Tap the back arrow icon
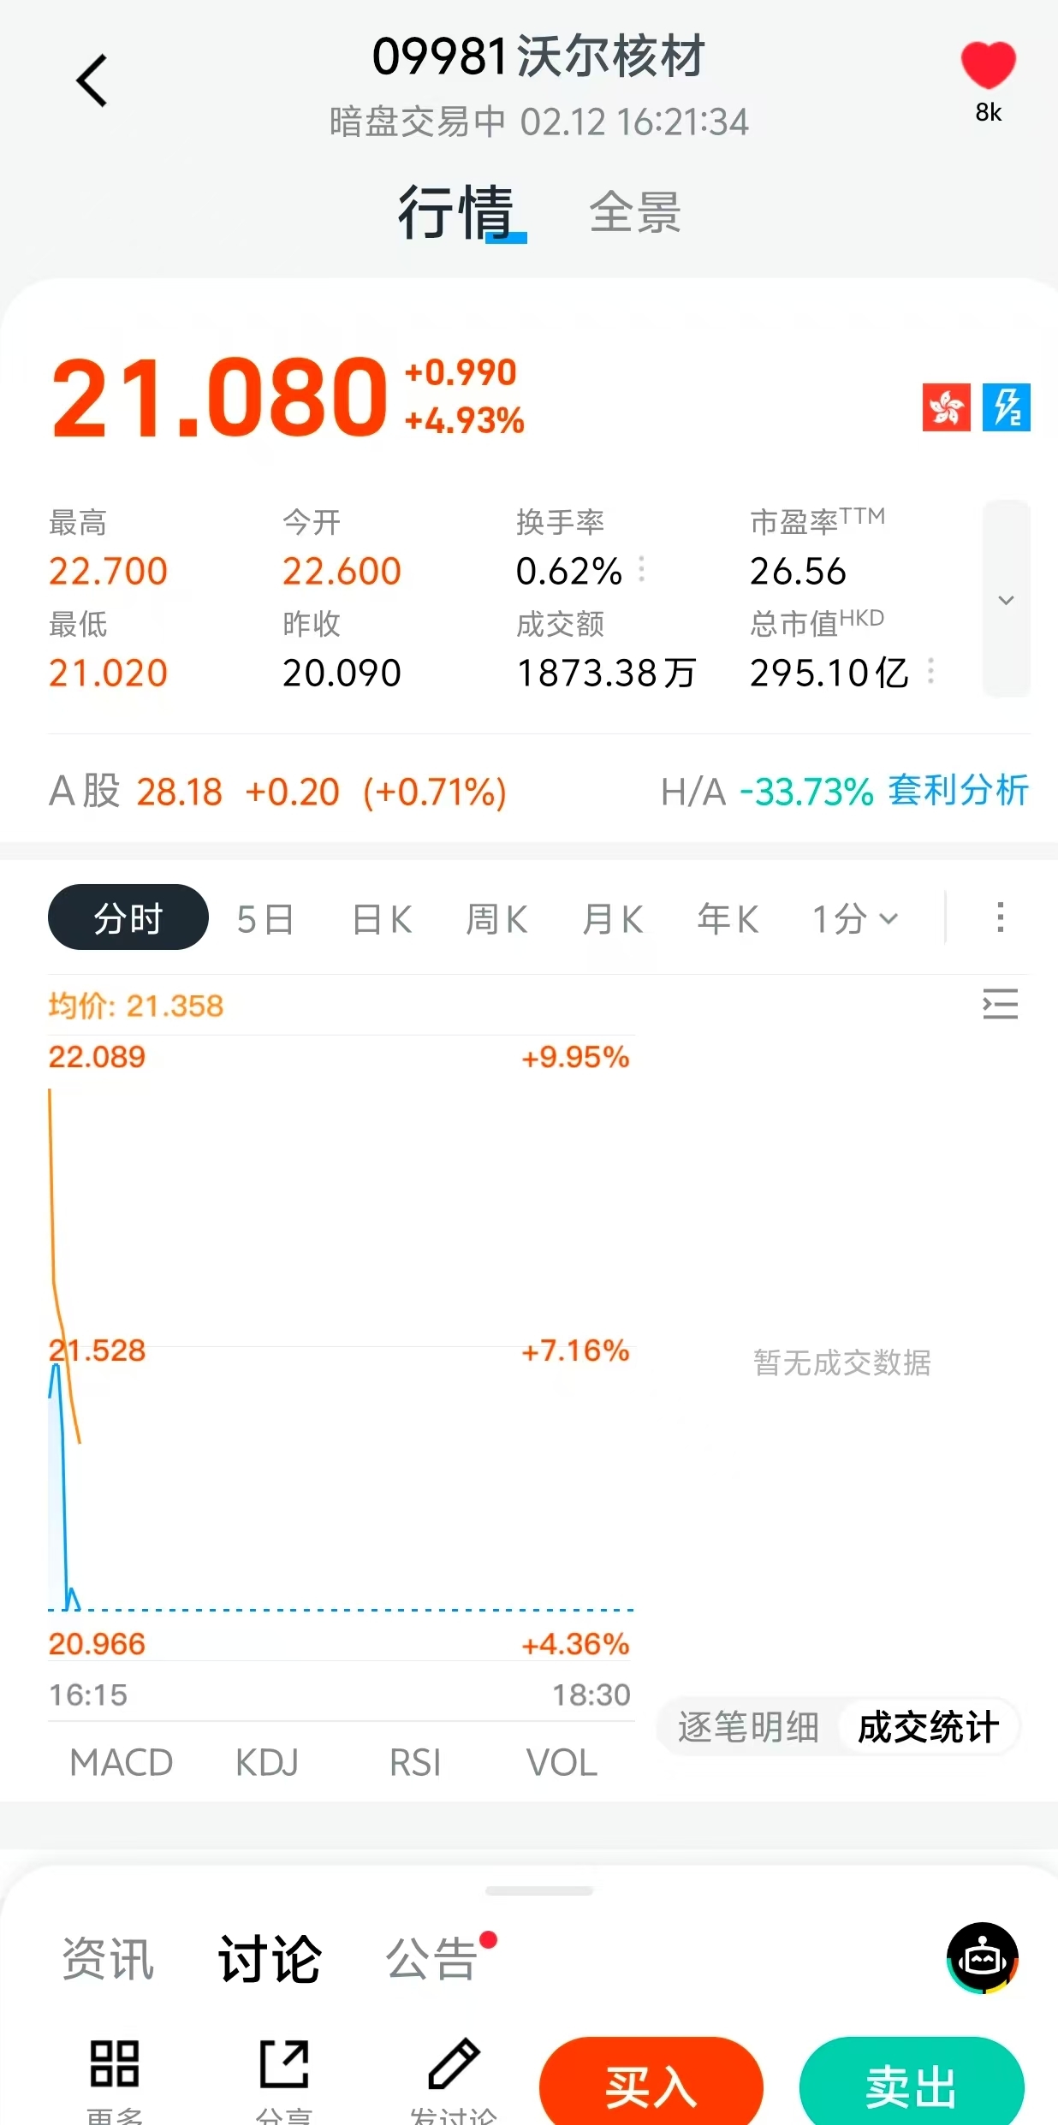 [92, 80]
